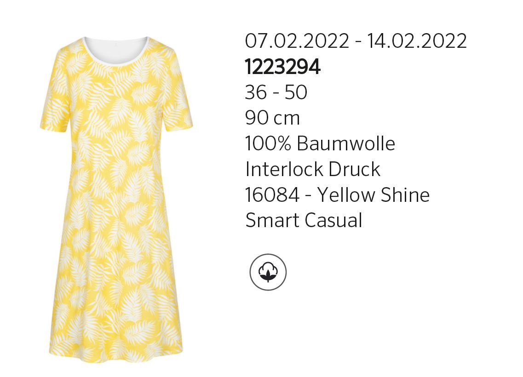Screen dimensions: 523x377
Task: Click the yellow palm-print dress image
Action: pyautogui.click(x=116, y=200)
